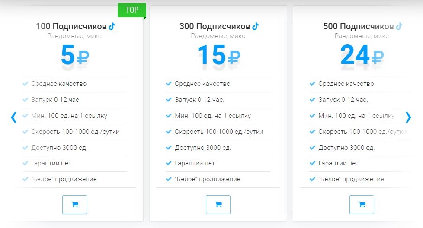Click the green TOP badge
Viewport: 423px width, 228px height.
tap(132, 10)
